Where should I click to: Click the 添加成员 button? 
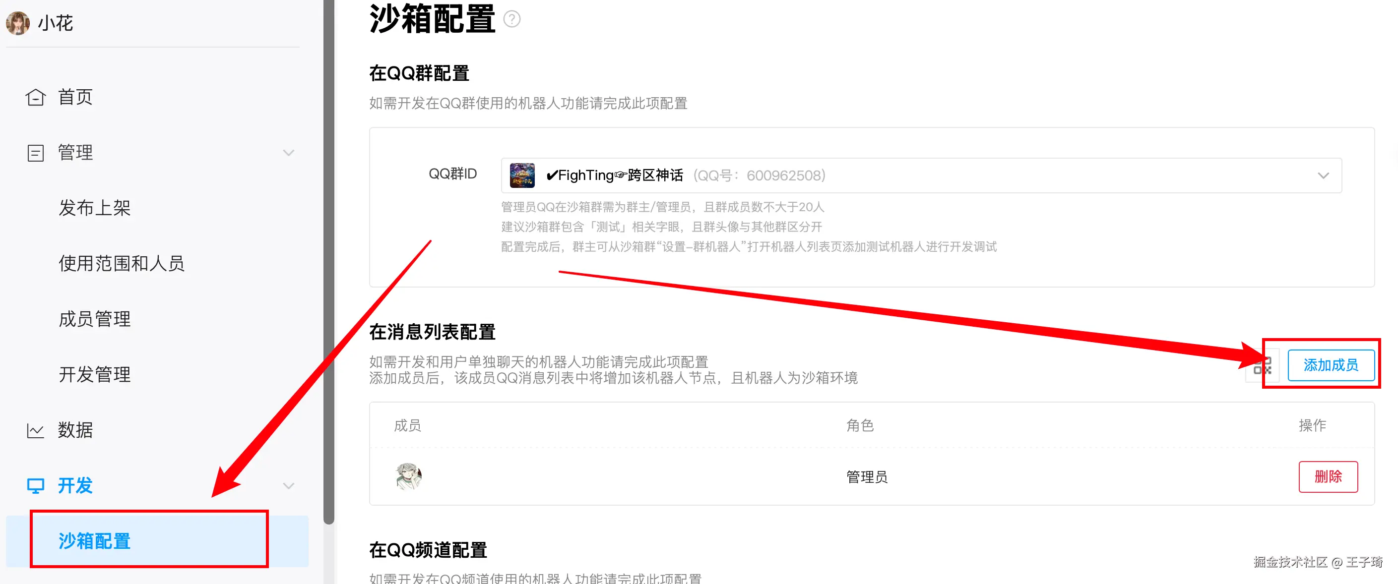point(1331,365)
